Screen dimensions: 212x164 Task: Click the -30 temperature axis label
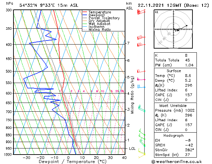click(26, 158)
